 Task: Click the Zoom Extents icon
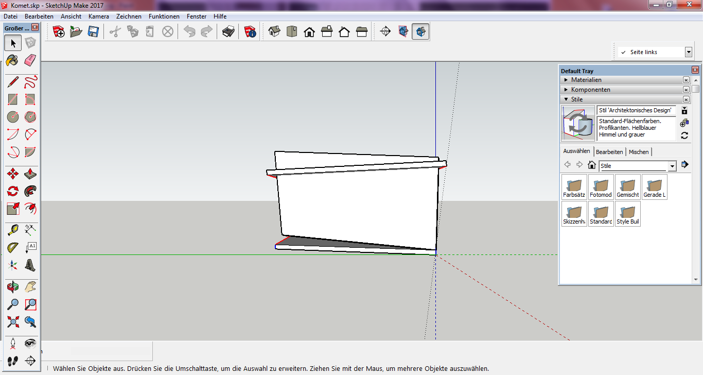[x=13, y=322]
